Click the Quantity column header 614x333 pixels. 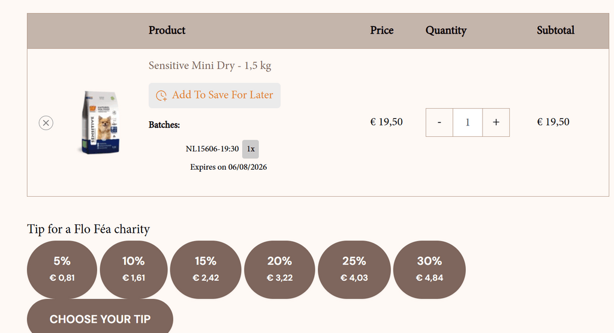[446, 31]
